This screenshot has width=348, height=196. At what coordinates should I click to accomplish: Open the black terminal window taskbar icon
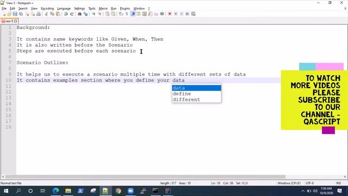pos(156,191)
